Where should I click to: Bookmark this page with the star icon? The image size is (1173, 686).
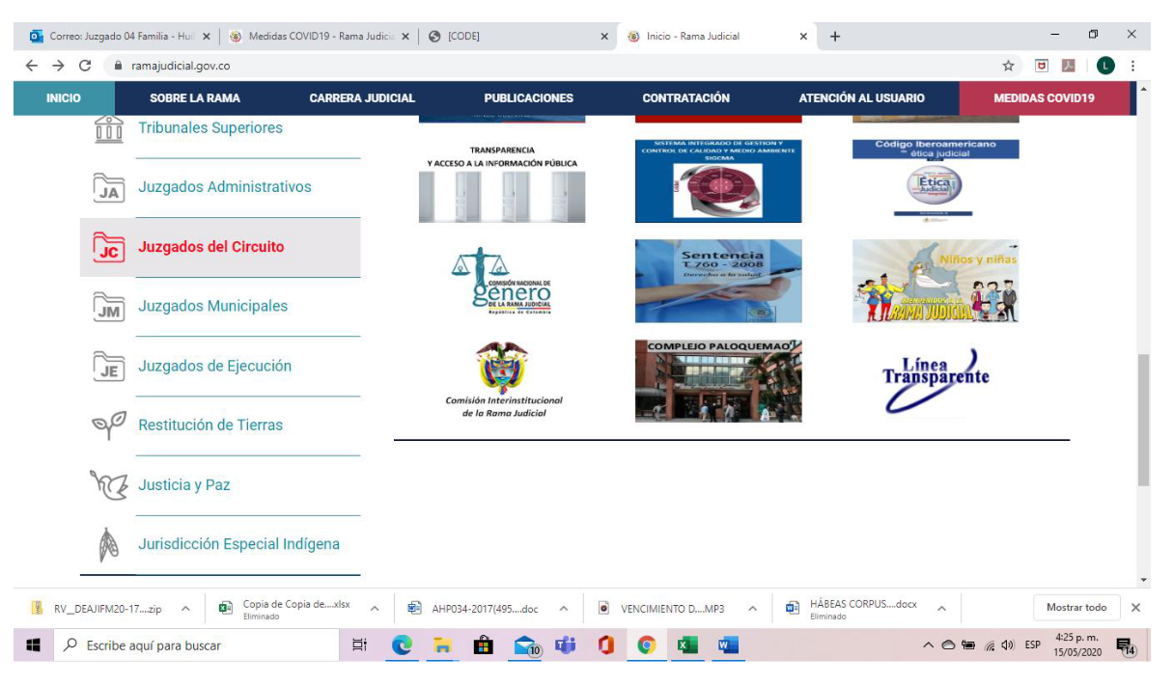coord(1008,66)
